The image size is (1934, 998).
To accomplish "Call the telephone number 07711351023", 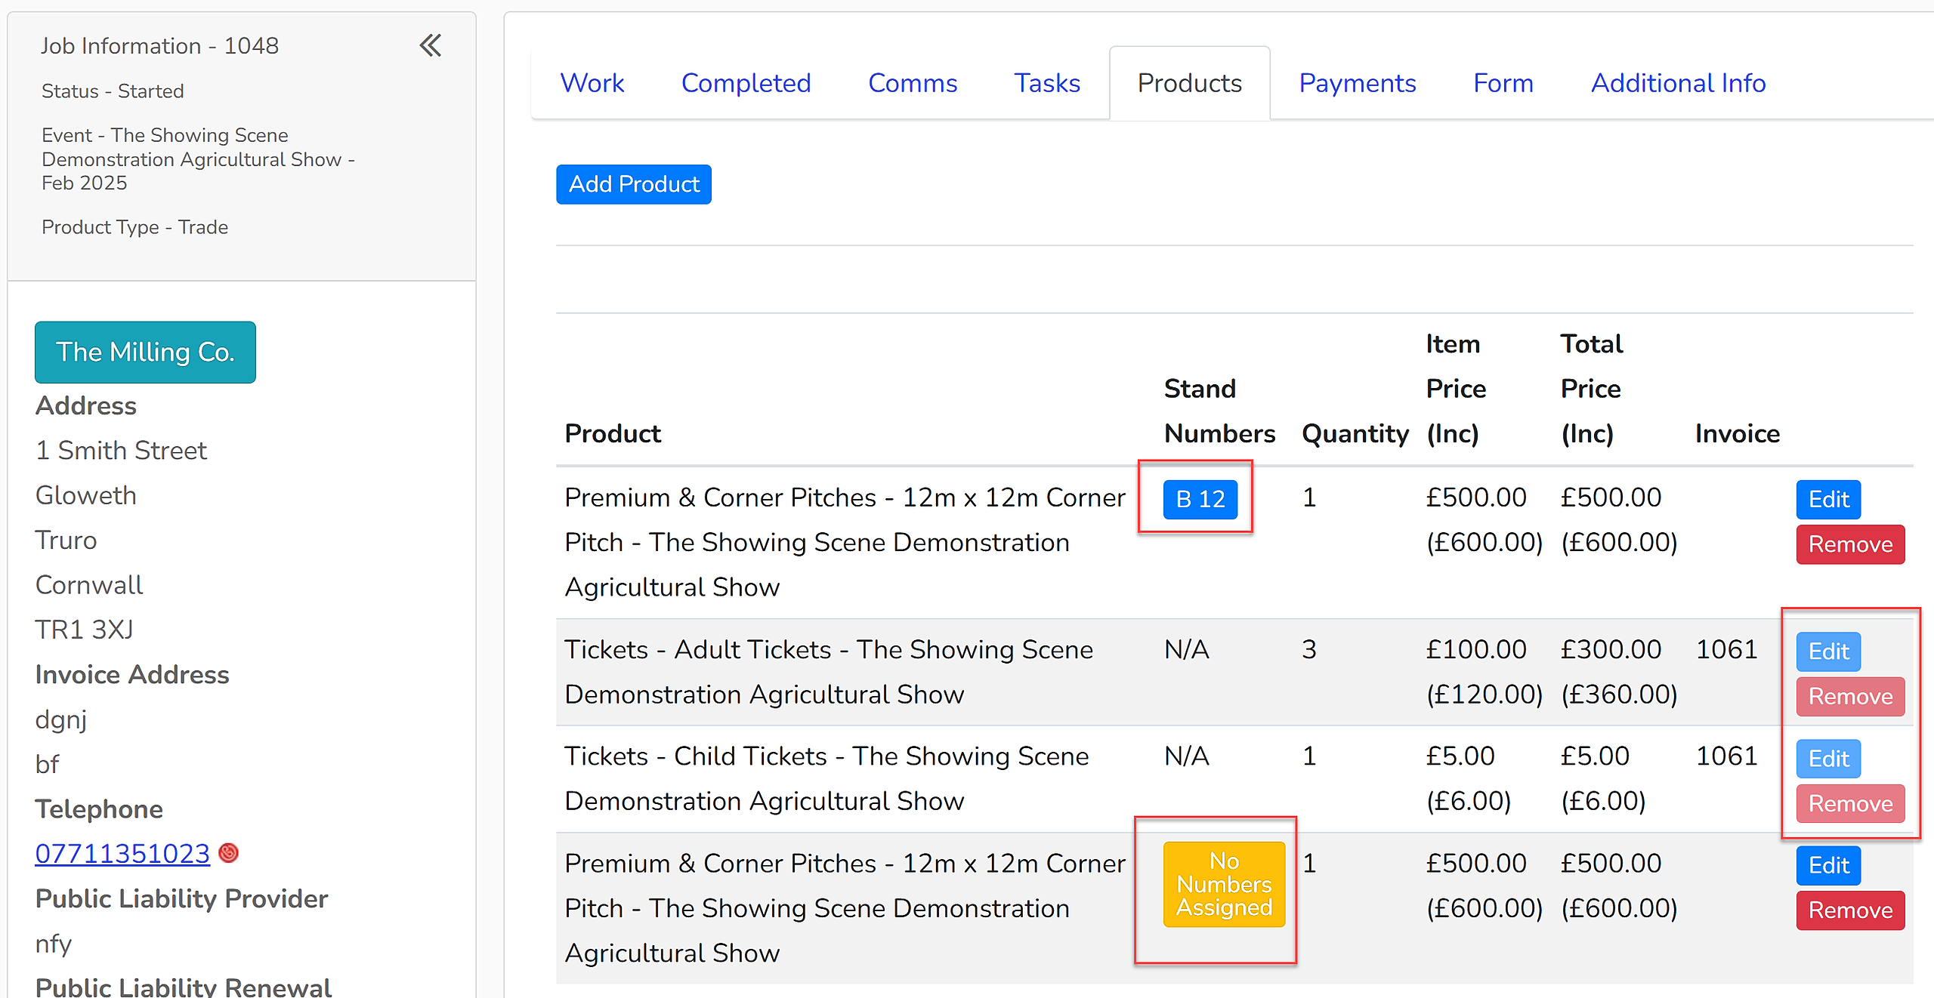I will click(x=122, y=853).
